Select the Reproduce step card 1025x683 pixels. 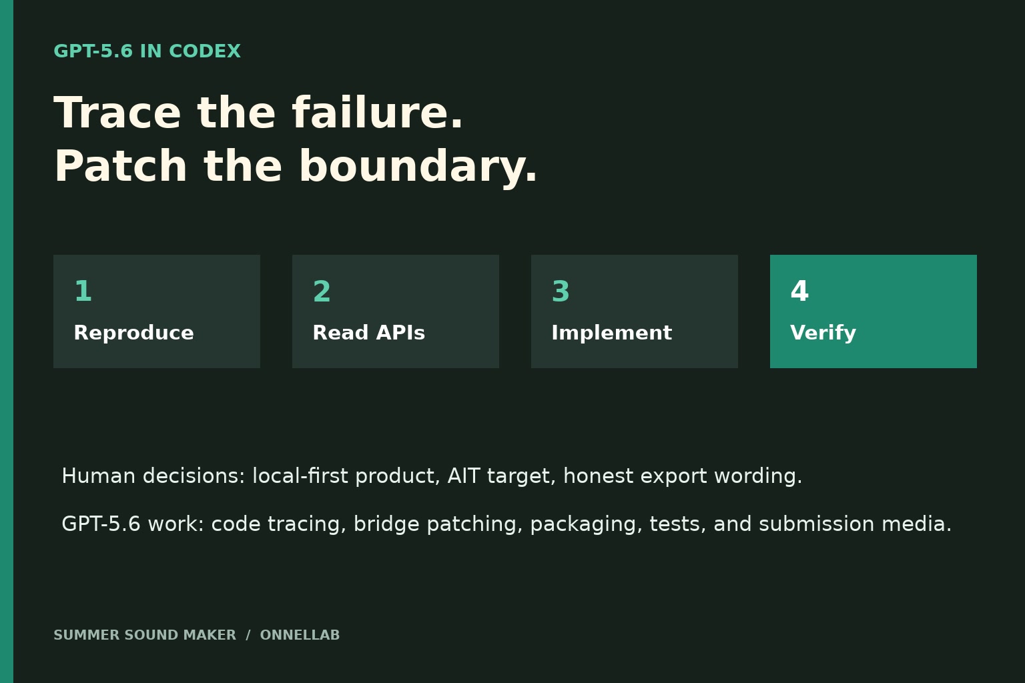click(x=157, y=311)
